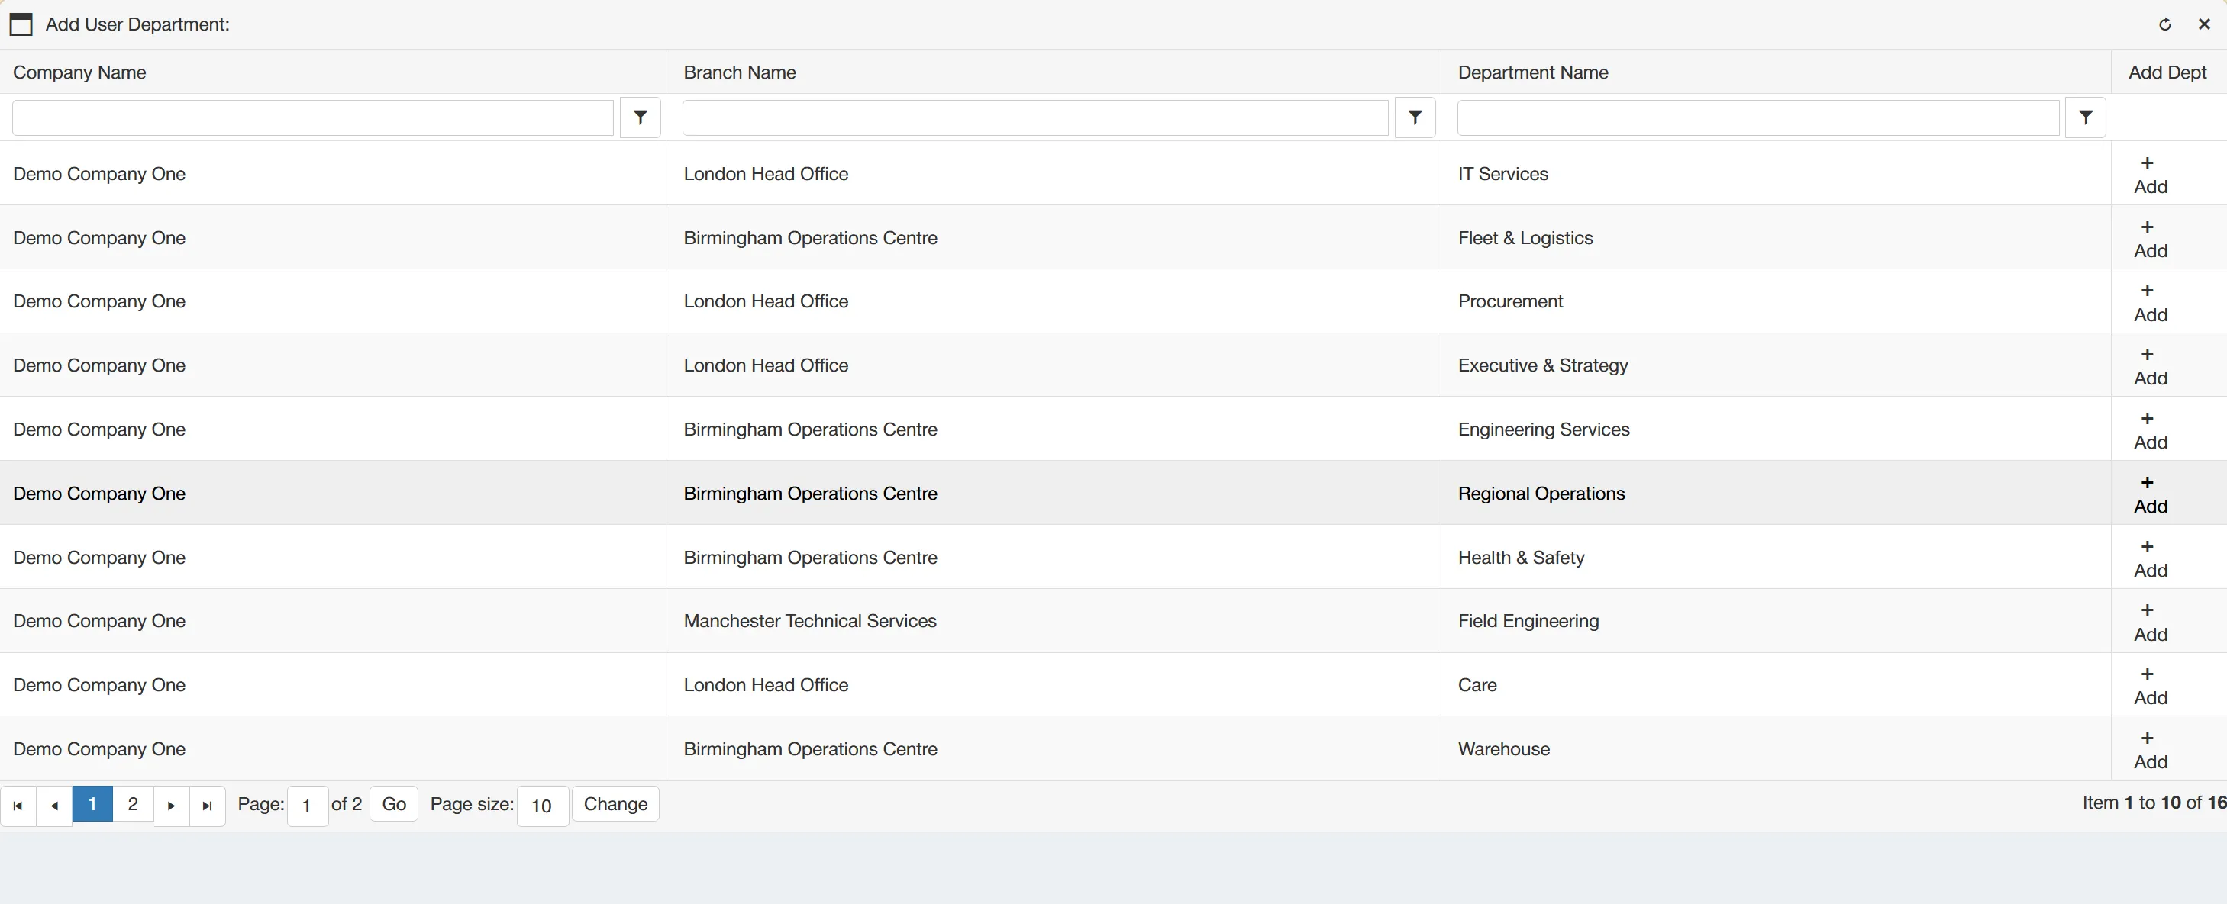This screenshot has width=2227, height=904.
Task: Go to previous page arrow
Action: click(54, 806)
